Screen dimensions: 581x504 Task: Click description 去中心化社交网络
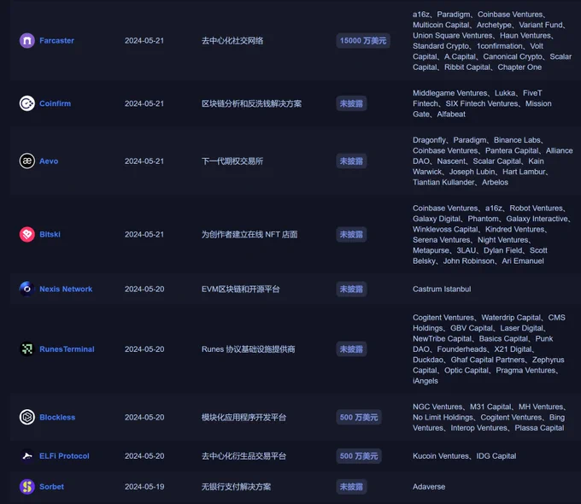point(232,41)
